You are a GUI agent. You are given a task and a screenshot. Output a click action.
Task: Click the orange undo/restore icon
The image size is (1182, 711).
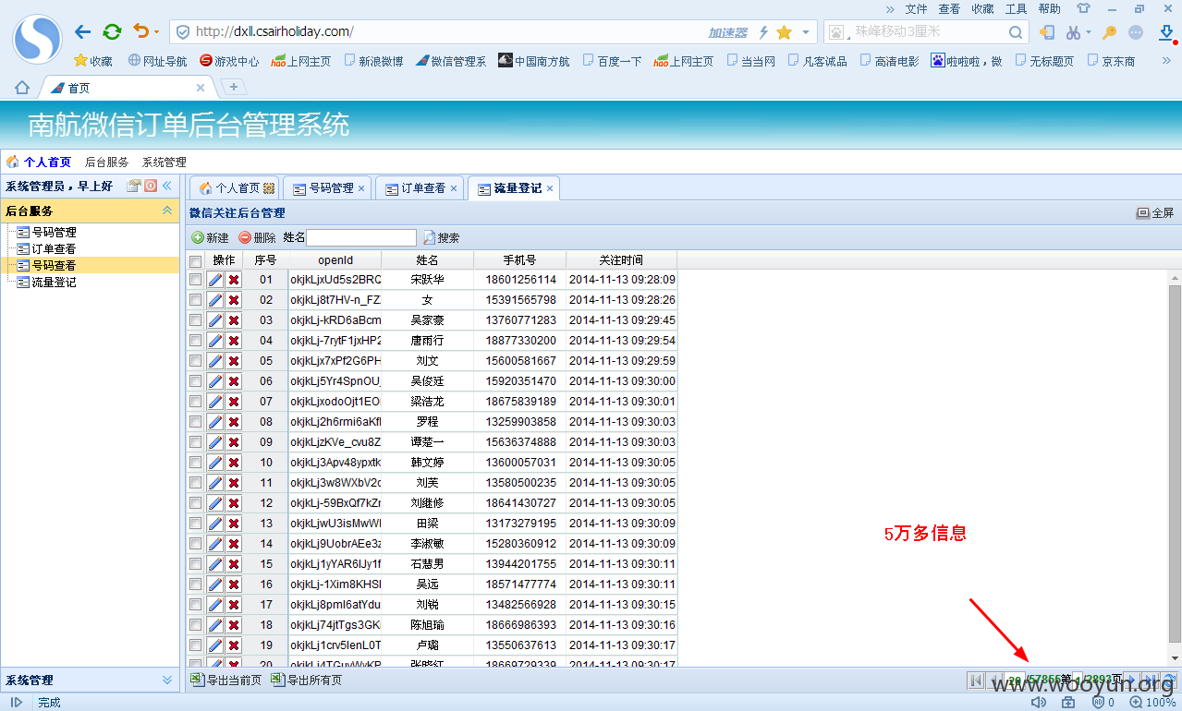click(x=140, y=31)
